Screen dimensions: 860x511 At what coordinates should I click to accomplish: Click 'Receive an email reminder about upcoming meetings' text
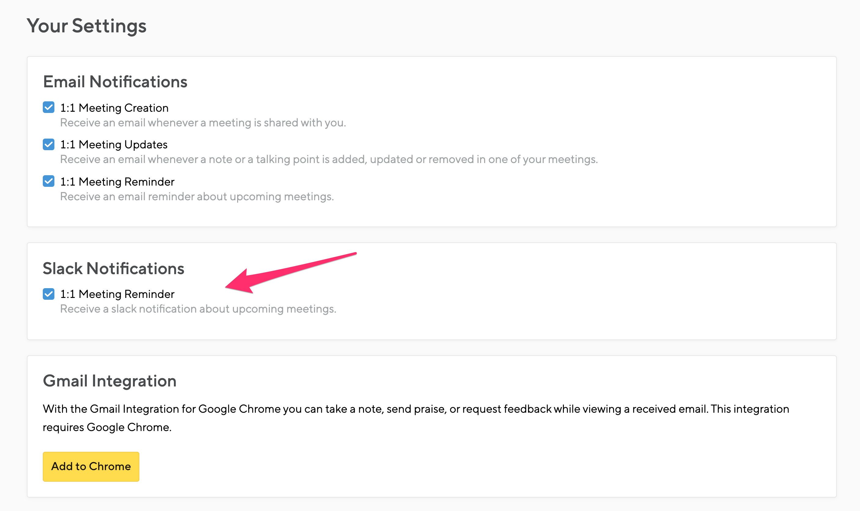[x=197, y=197]
